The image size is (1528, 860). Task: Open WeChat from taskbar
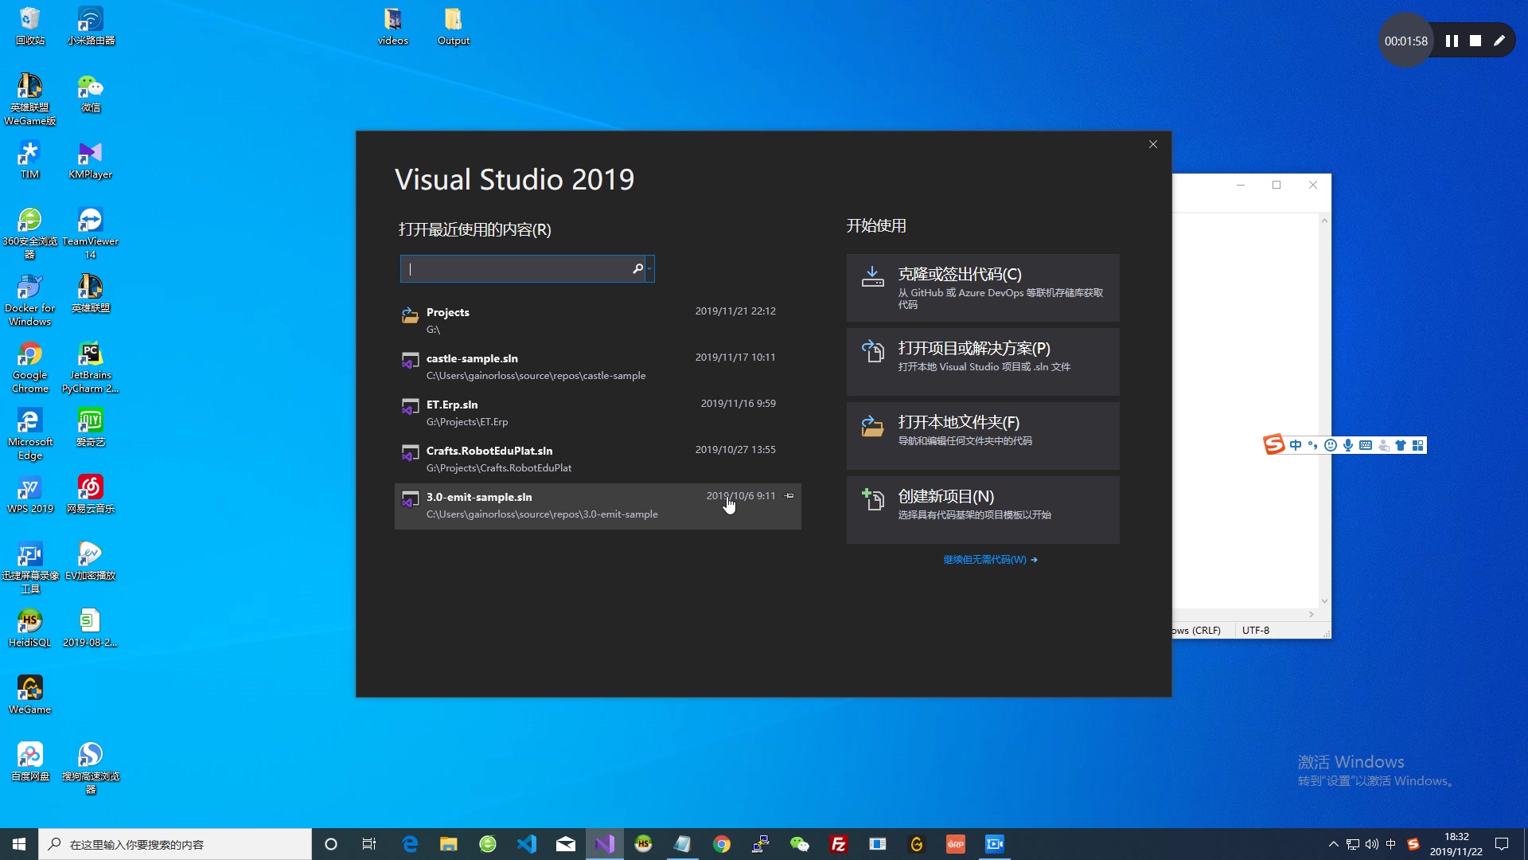coord(800,844)
